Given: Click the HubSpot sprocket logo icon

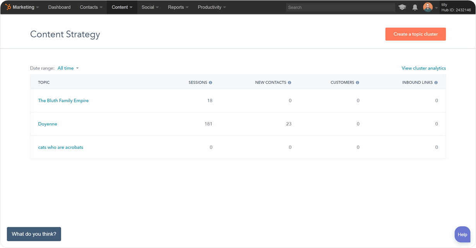Looking at the screenshot, I should pos(8,7).
